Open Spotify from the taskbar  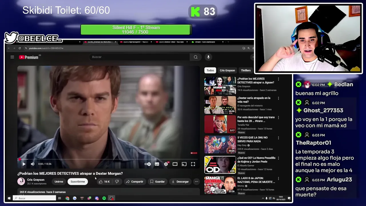(104, 198)
